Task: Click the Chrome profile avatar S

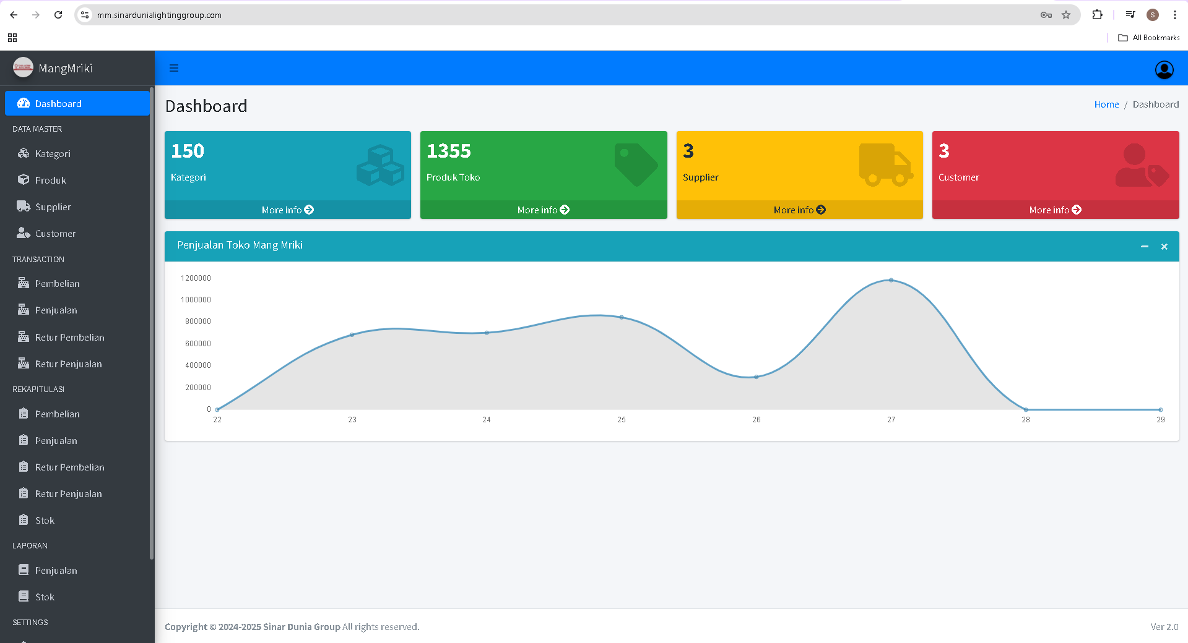Action: click(x=1153, y=15)
